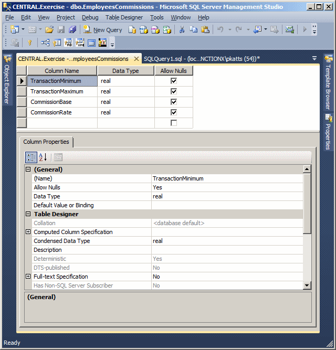The width and height of the screenshot is (336, 350).
Task: Click the Analysis Services DMX Query icon
Action: click(x=155, y=29)
